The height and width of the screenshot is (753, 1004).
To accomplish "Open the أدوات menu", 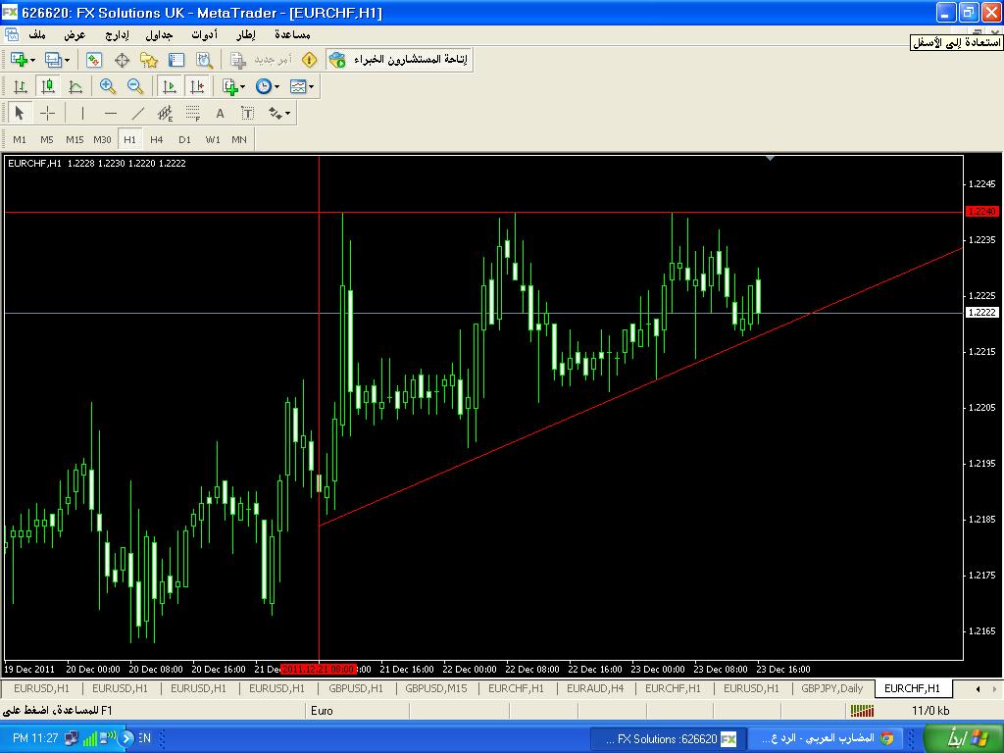I will pos(204,34).
